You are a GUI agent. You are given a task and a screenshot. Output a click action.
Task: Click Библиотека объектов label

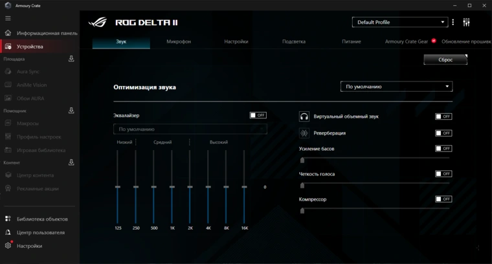42,219
